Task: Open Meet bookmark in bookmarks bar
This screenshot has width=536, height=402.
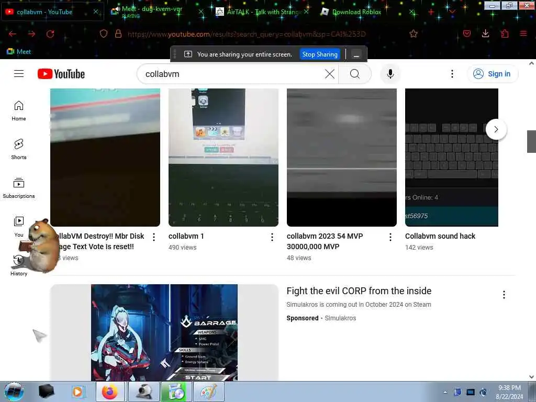Action: (19, 52)
